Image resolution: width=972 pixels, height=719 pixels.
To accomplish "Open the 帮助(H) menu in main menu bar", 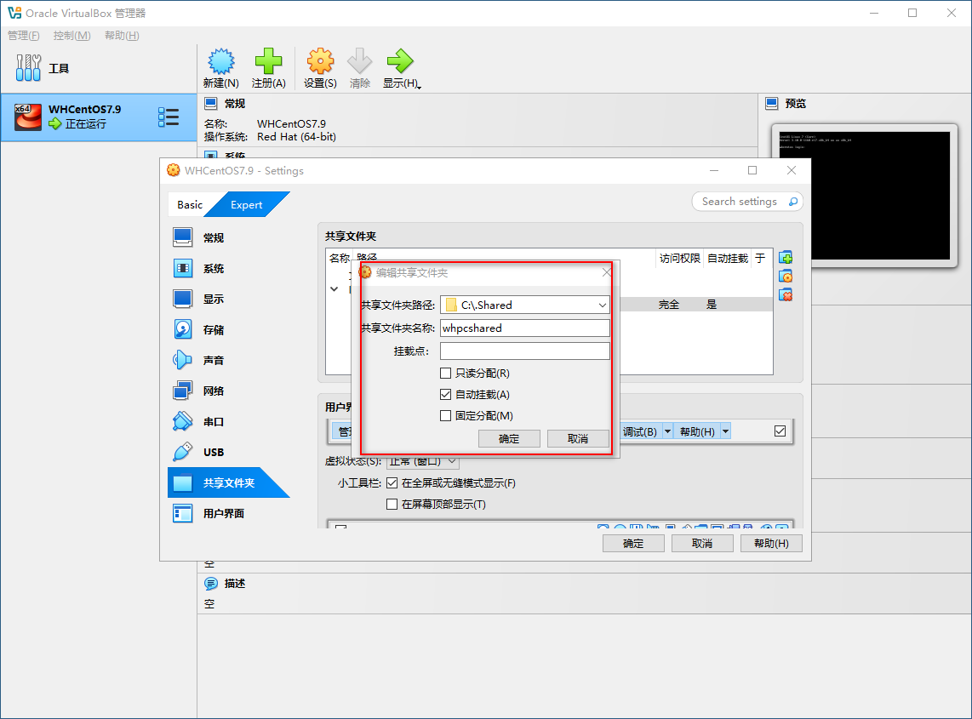I will click(x=122, y=36).
